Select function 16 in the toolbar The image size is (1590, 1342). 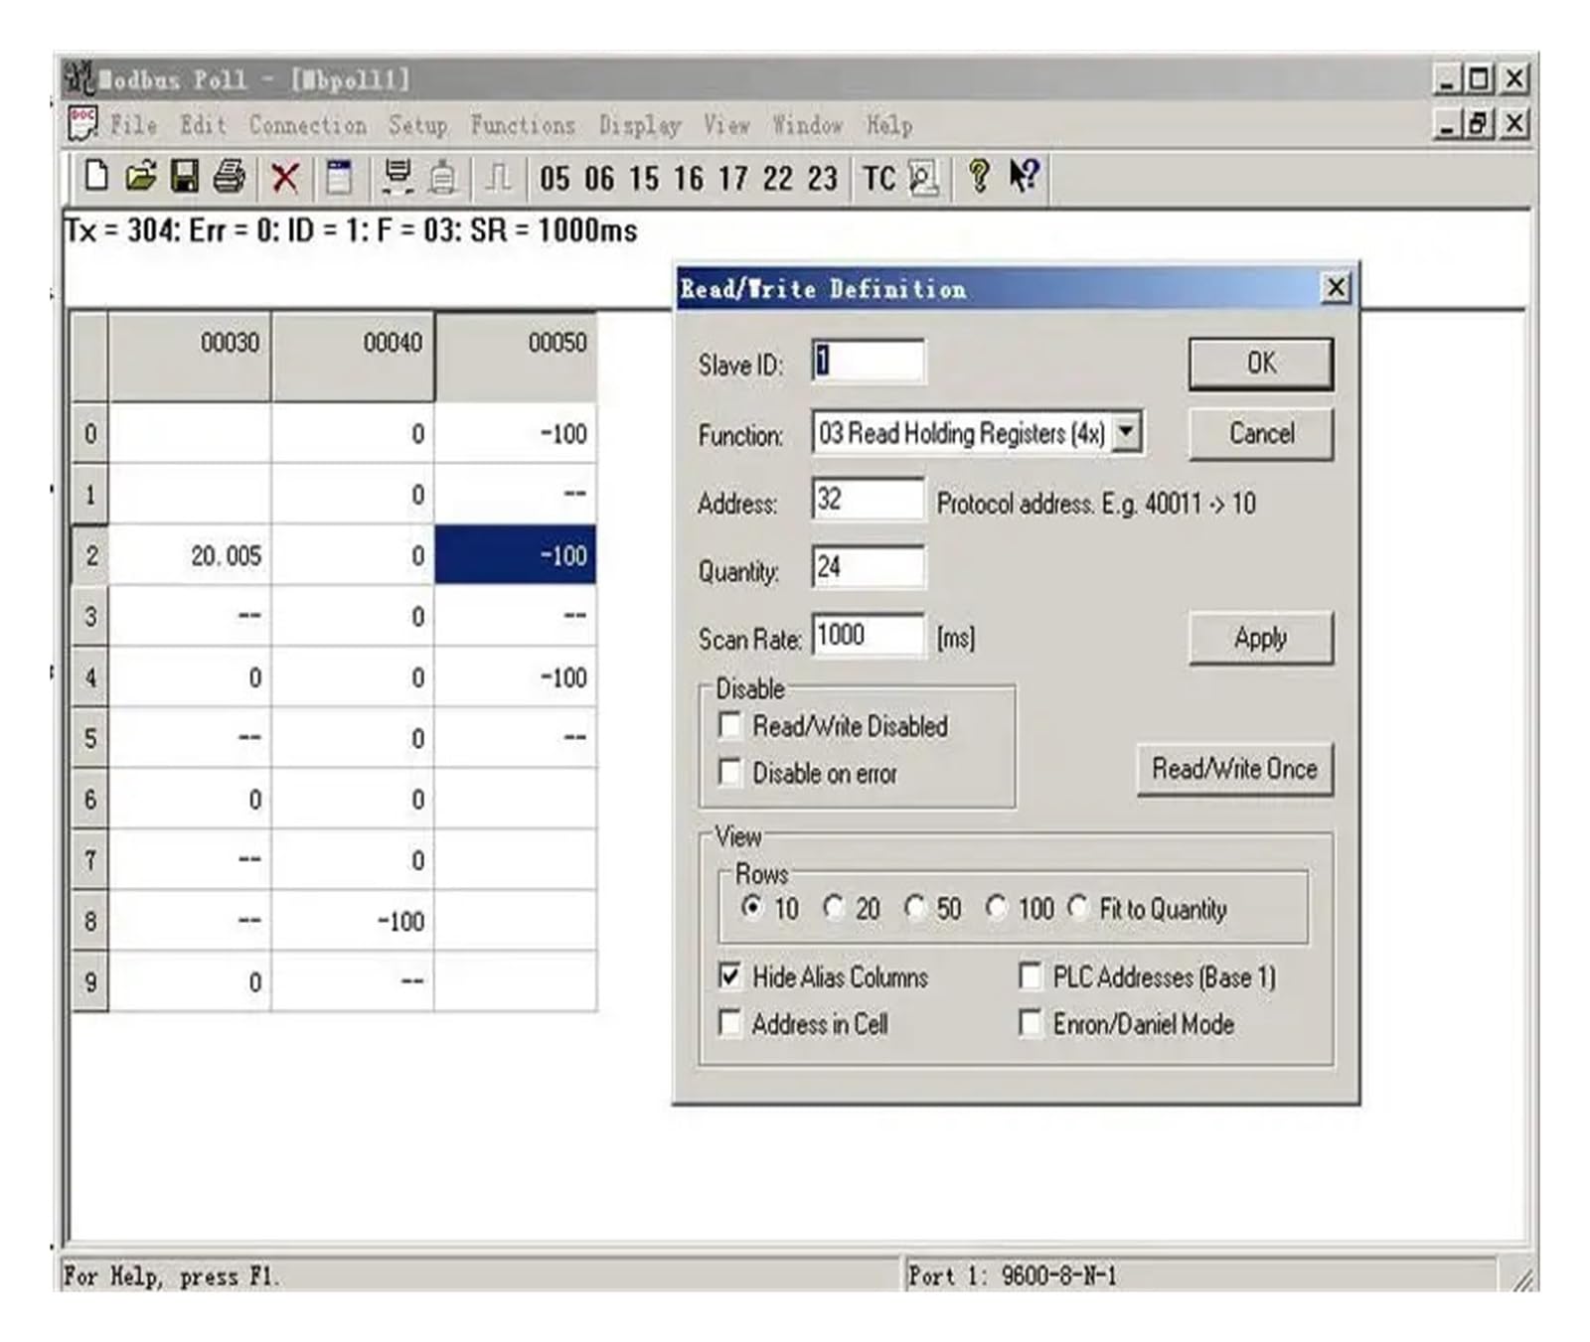pos(689,179)
